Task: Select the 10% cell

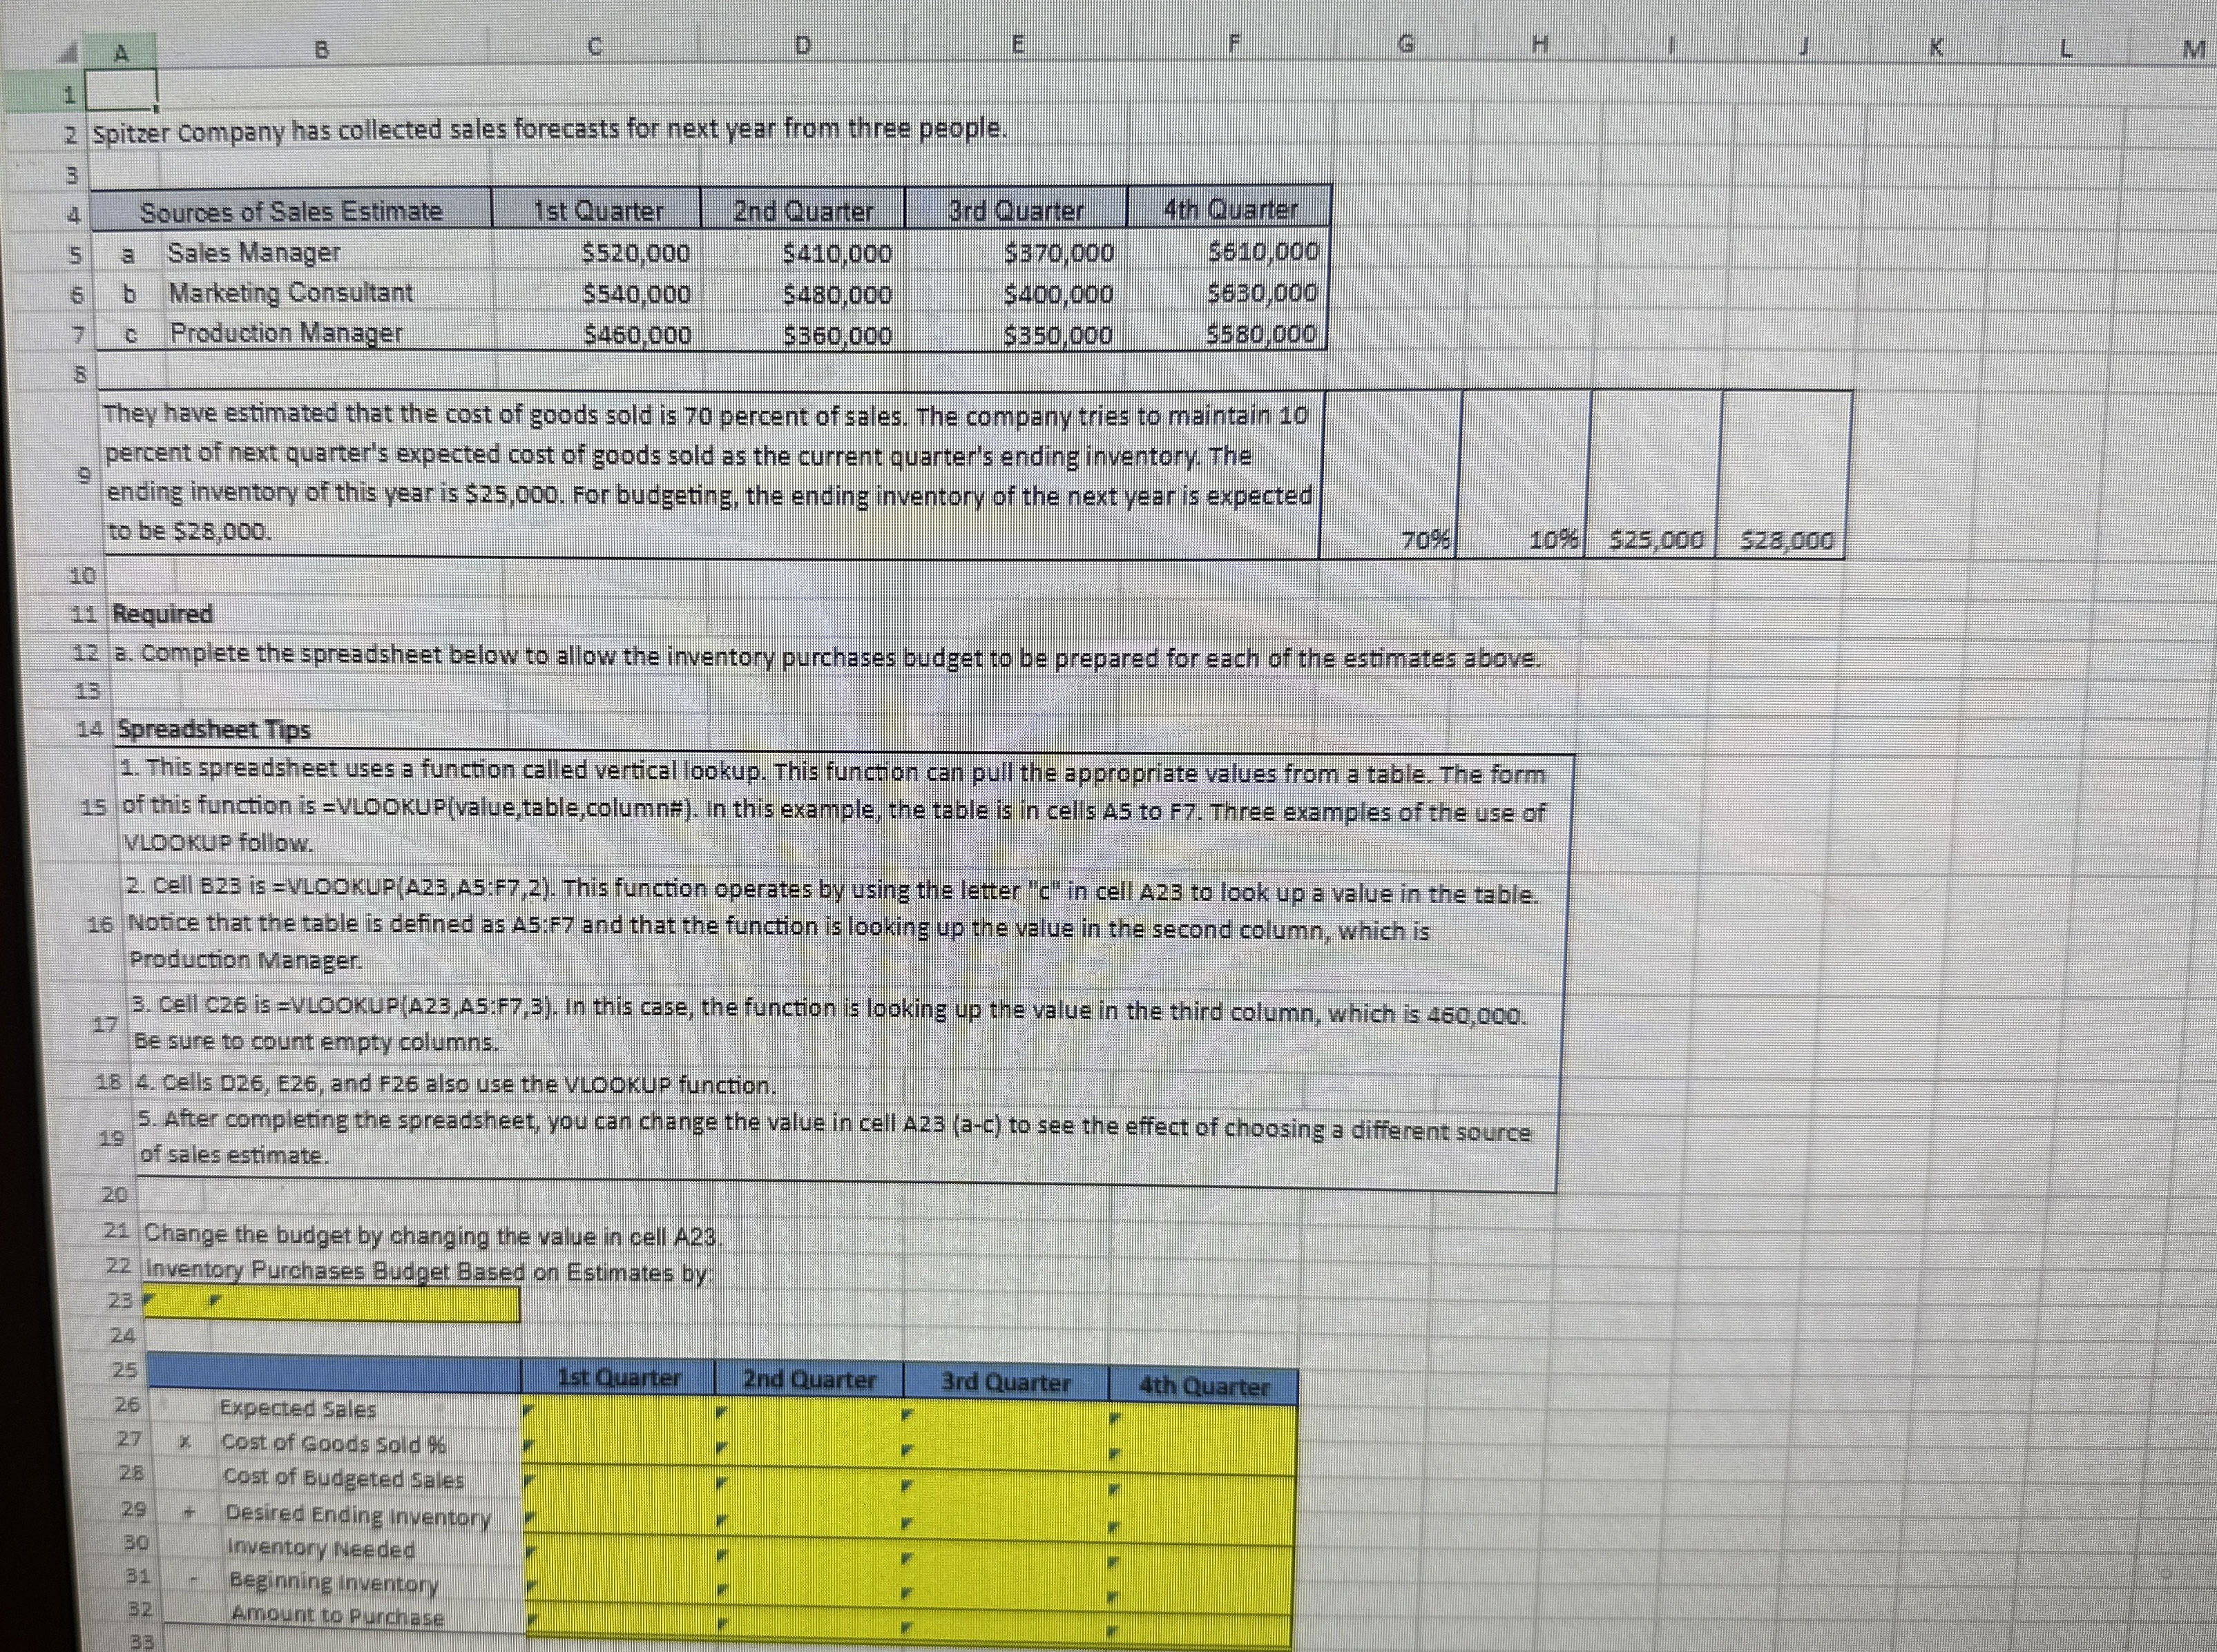Action: tap(1524, 475)
